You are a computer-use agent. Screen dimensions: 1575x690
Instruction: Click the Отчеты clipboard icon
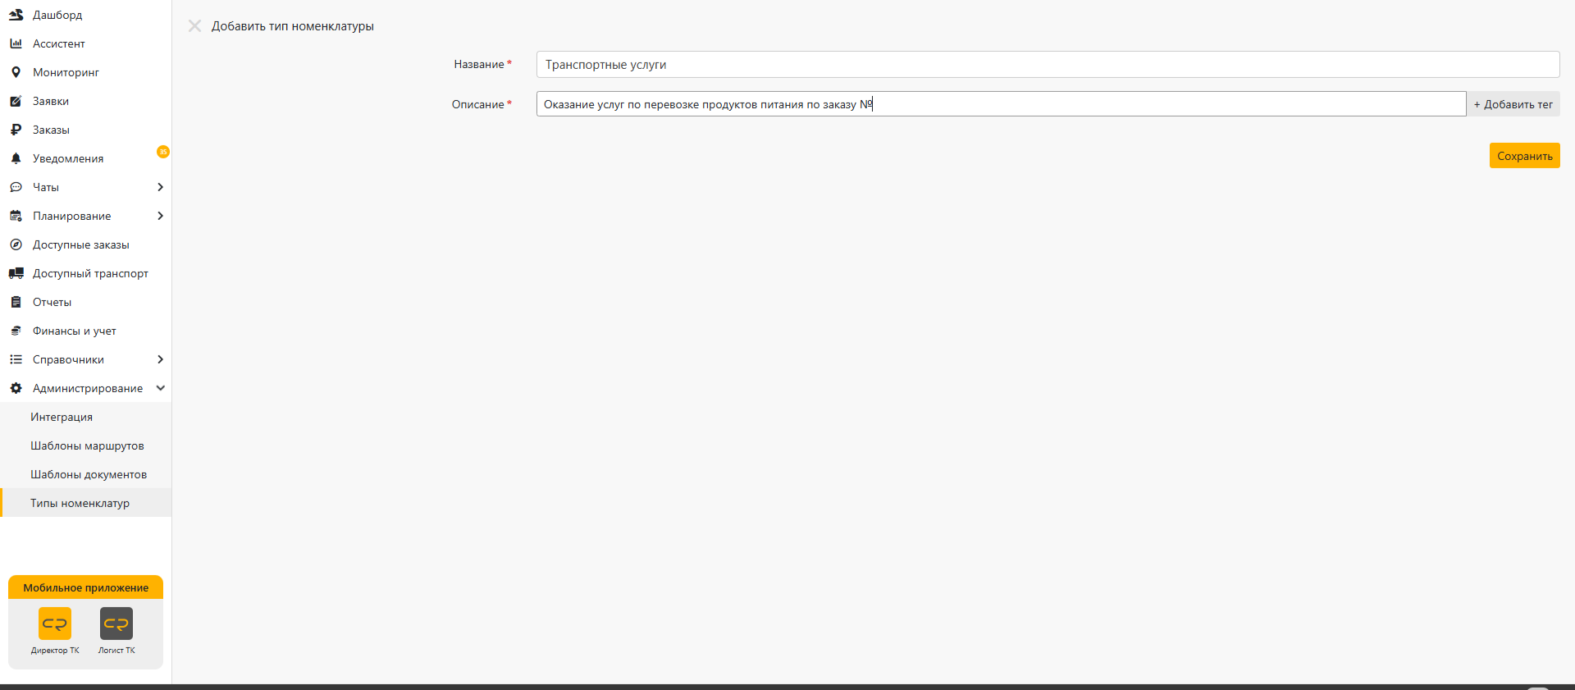[x=16, y=302]
